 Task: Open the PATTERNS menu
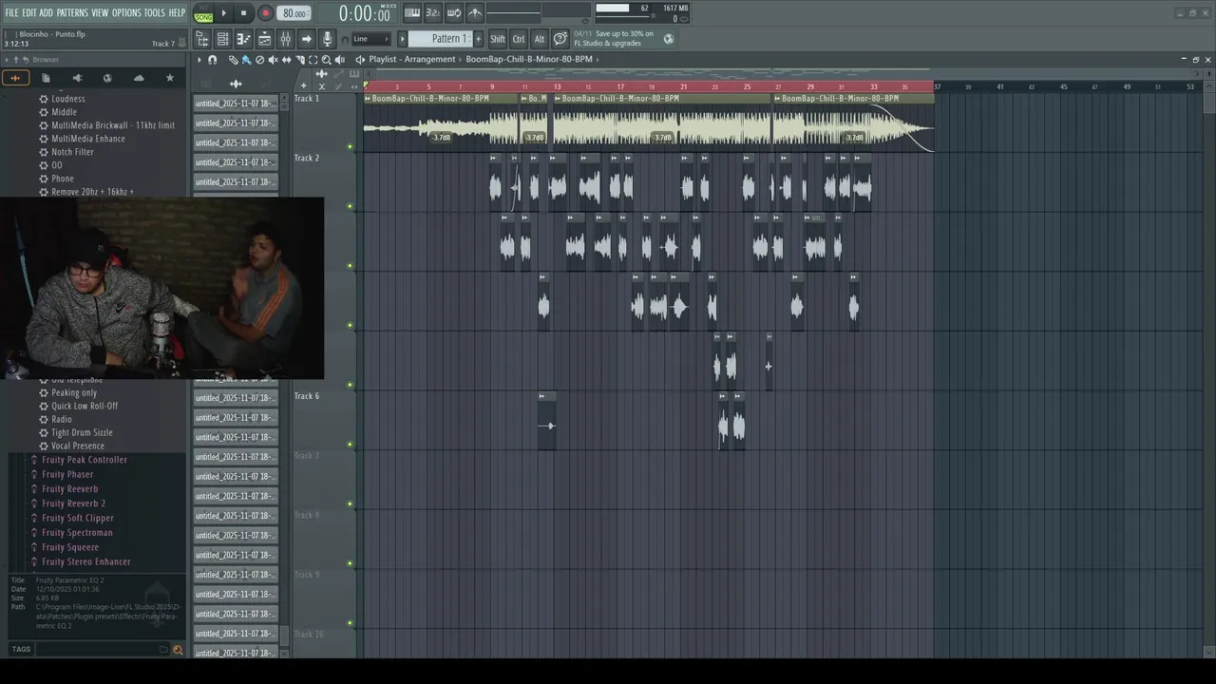[72, 12]
